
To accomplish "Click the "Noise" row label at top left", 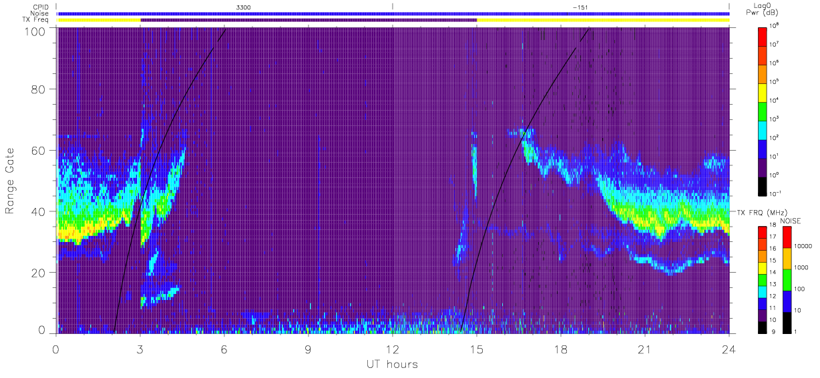I will pos(40,13).
